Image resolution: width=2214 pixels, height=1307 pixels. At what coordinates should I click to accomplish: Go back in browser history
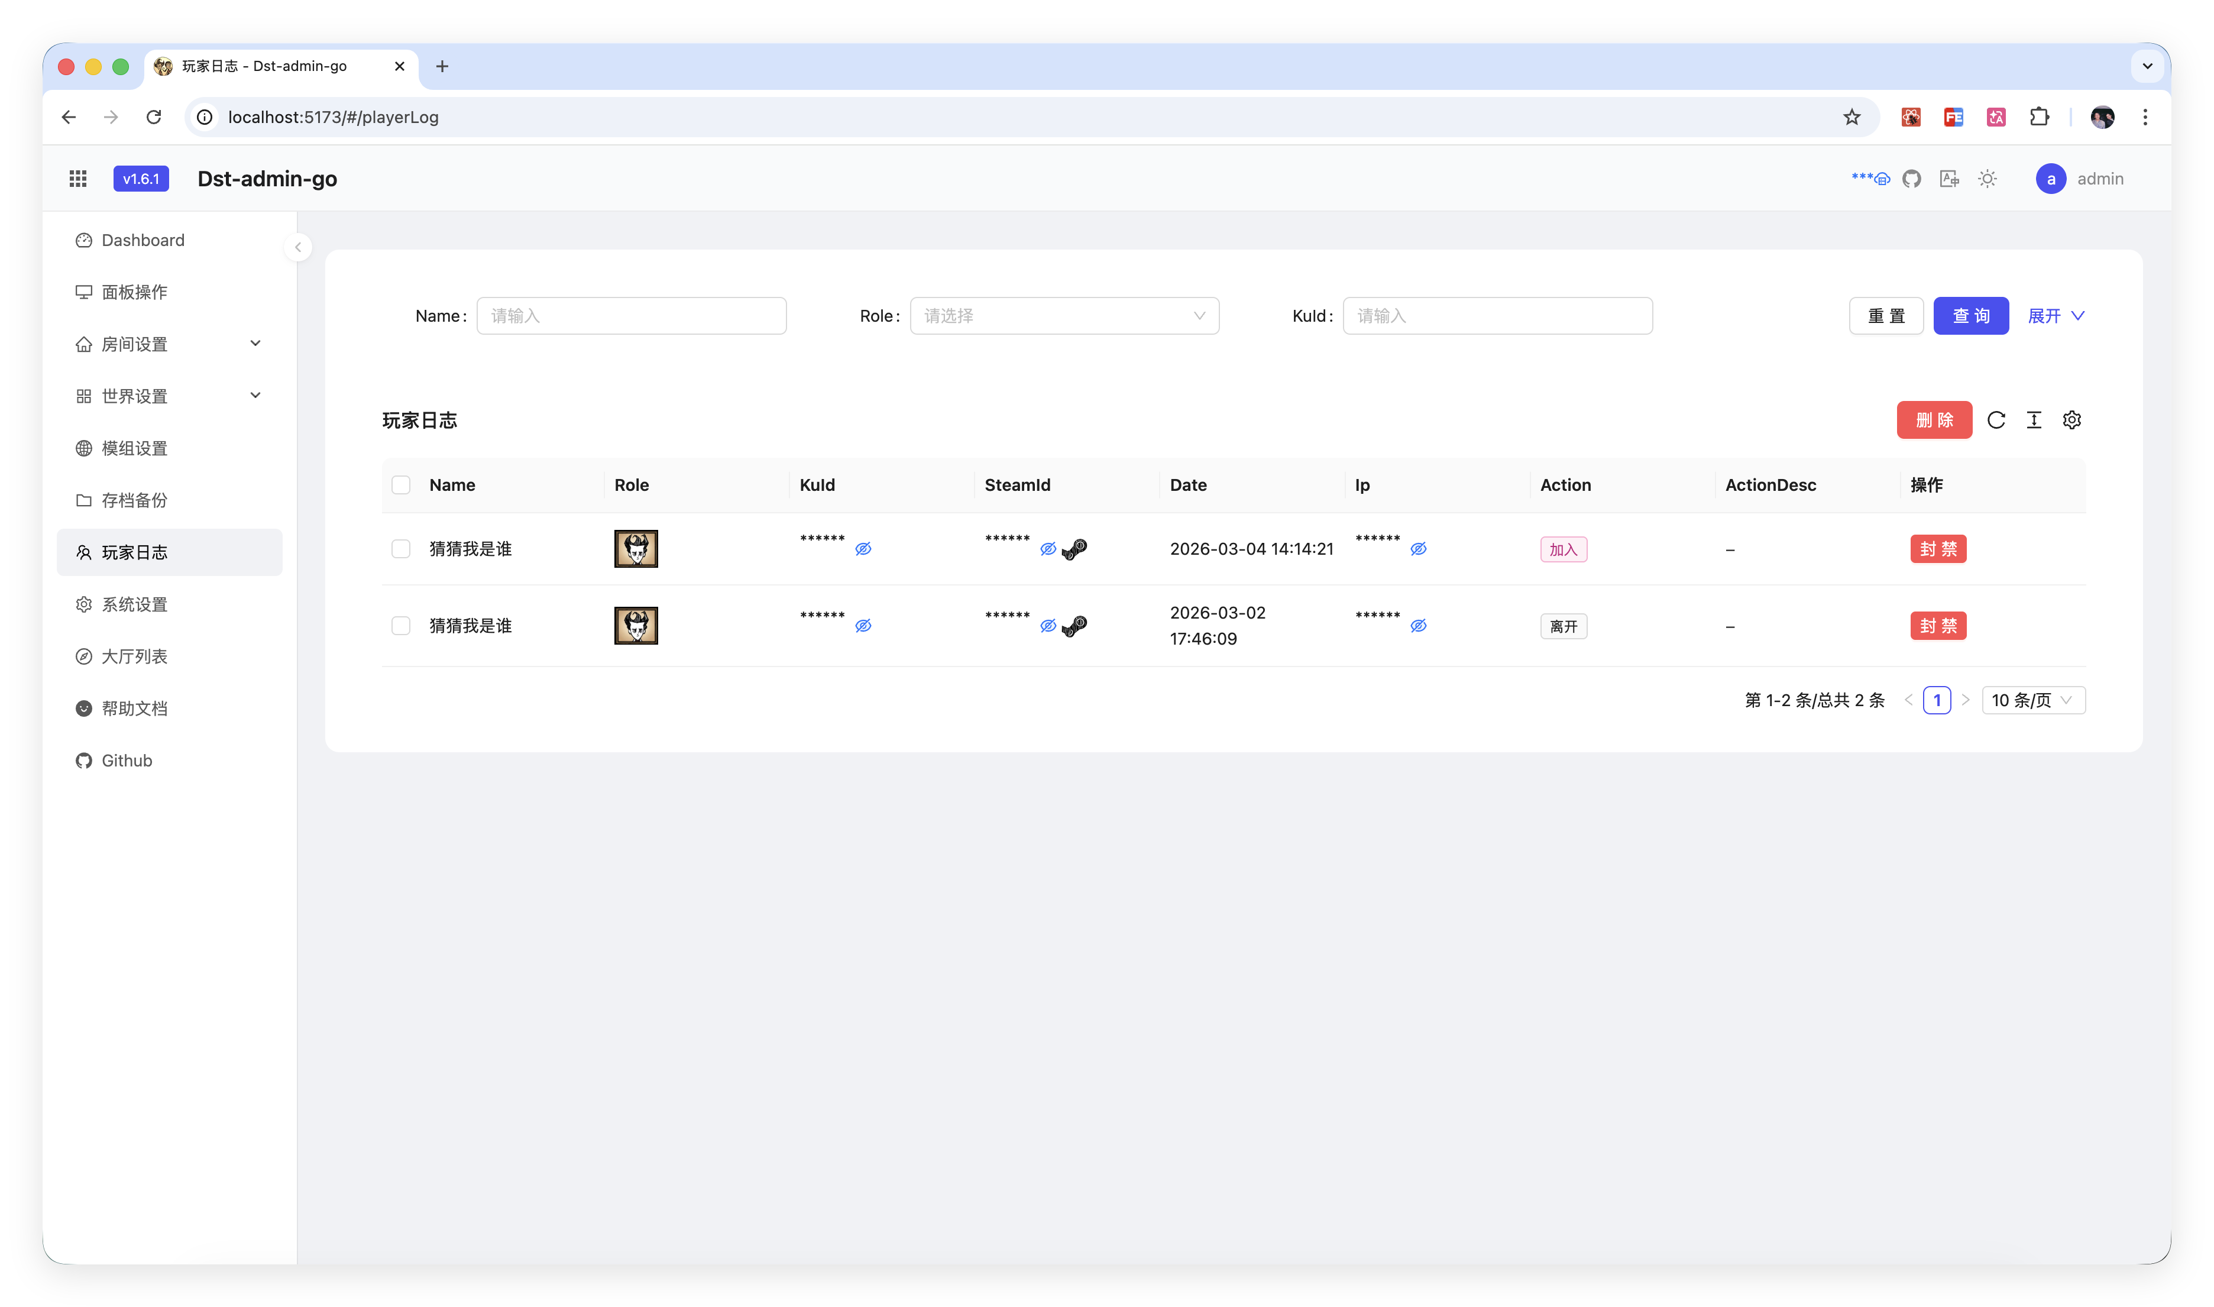69,117
